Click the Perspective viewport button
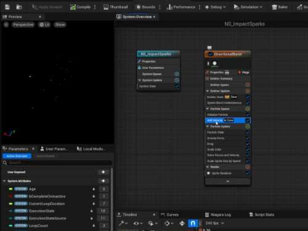 23,25
